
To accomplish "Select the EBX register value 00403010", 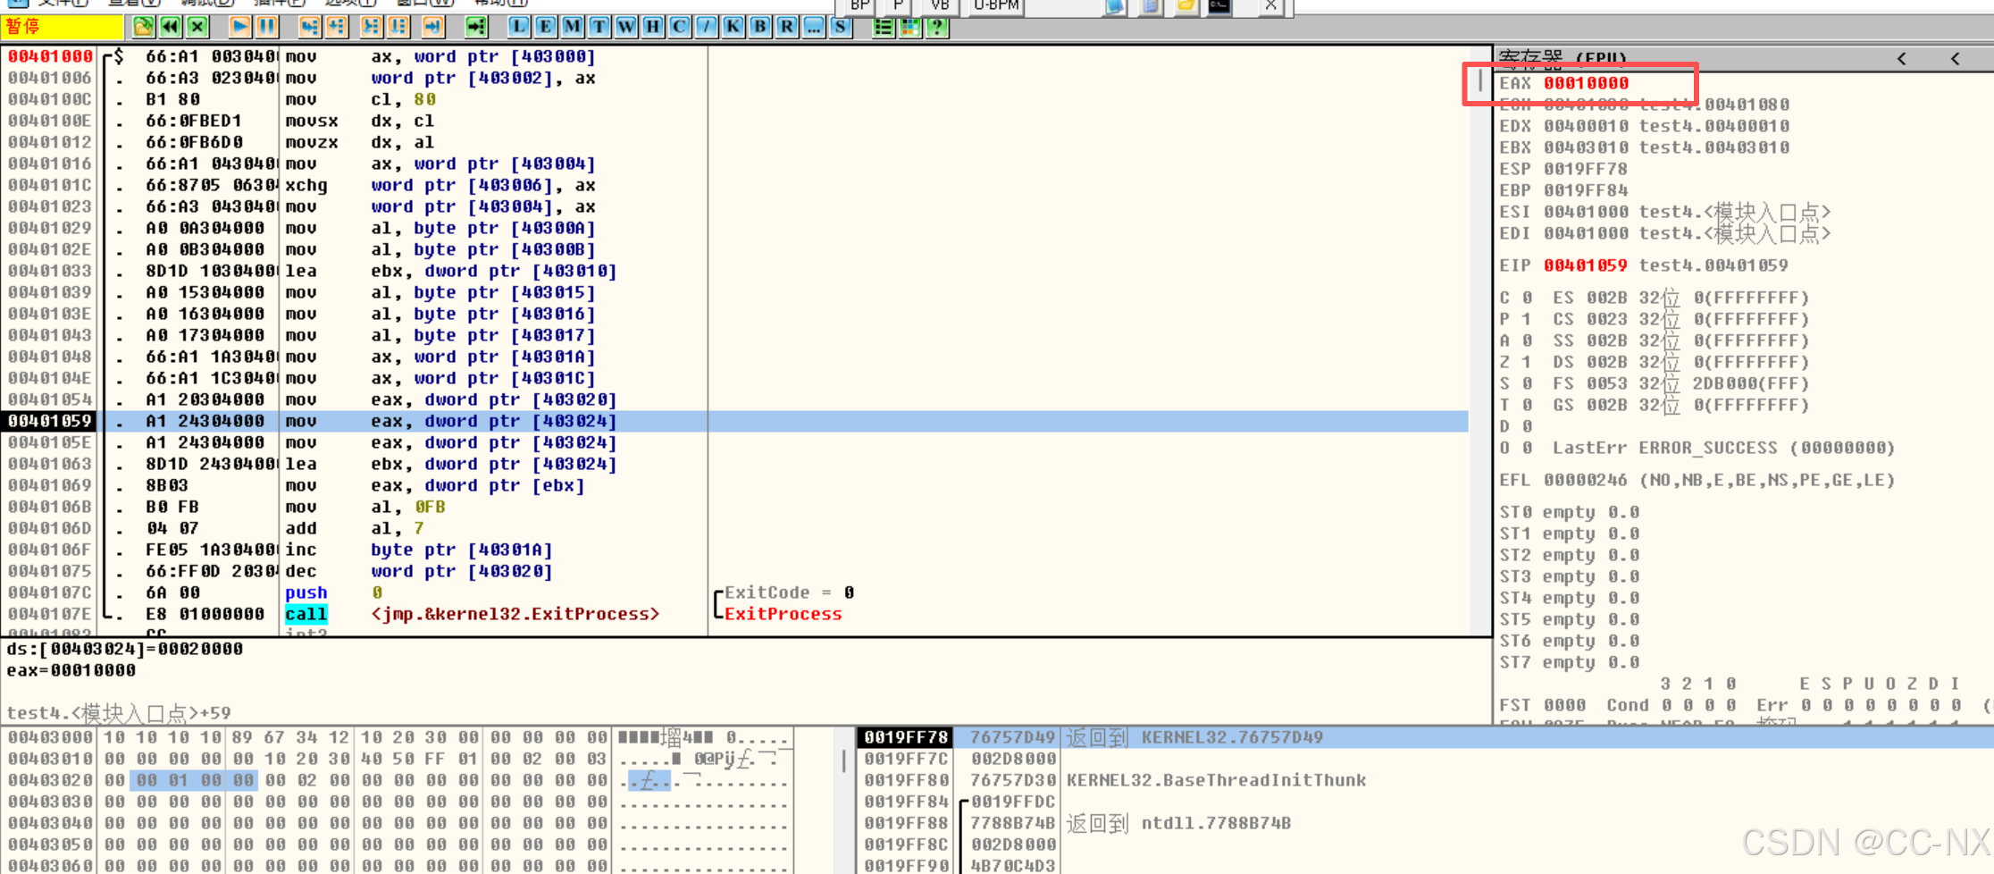I will [x=1586, y=147].
